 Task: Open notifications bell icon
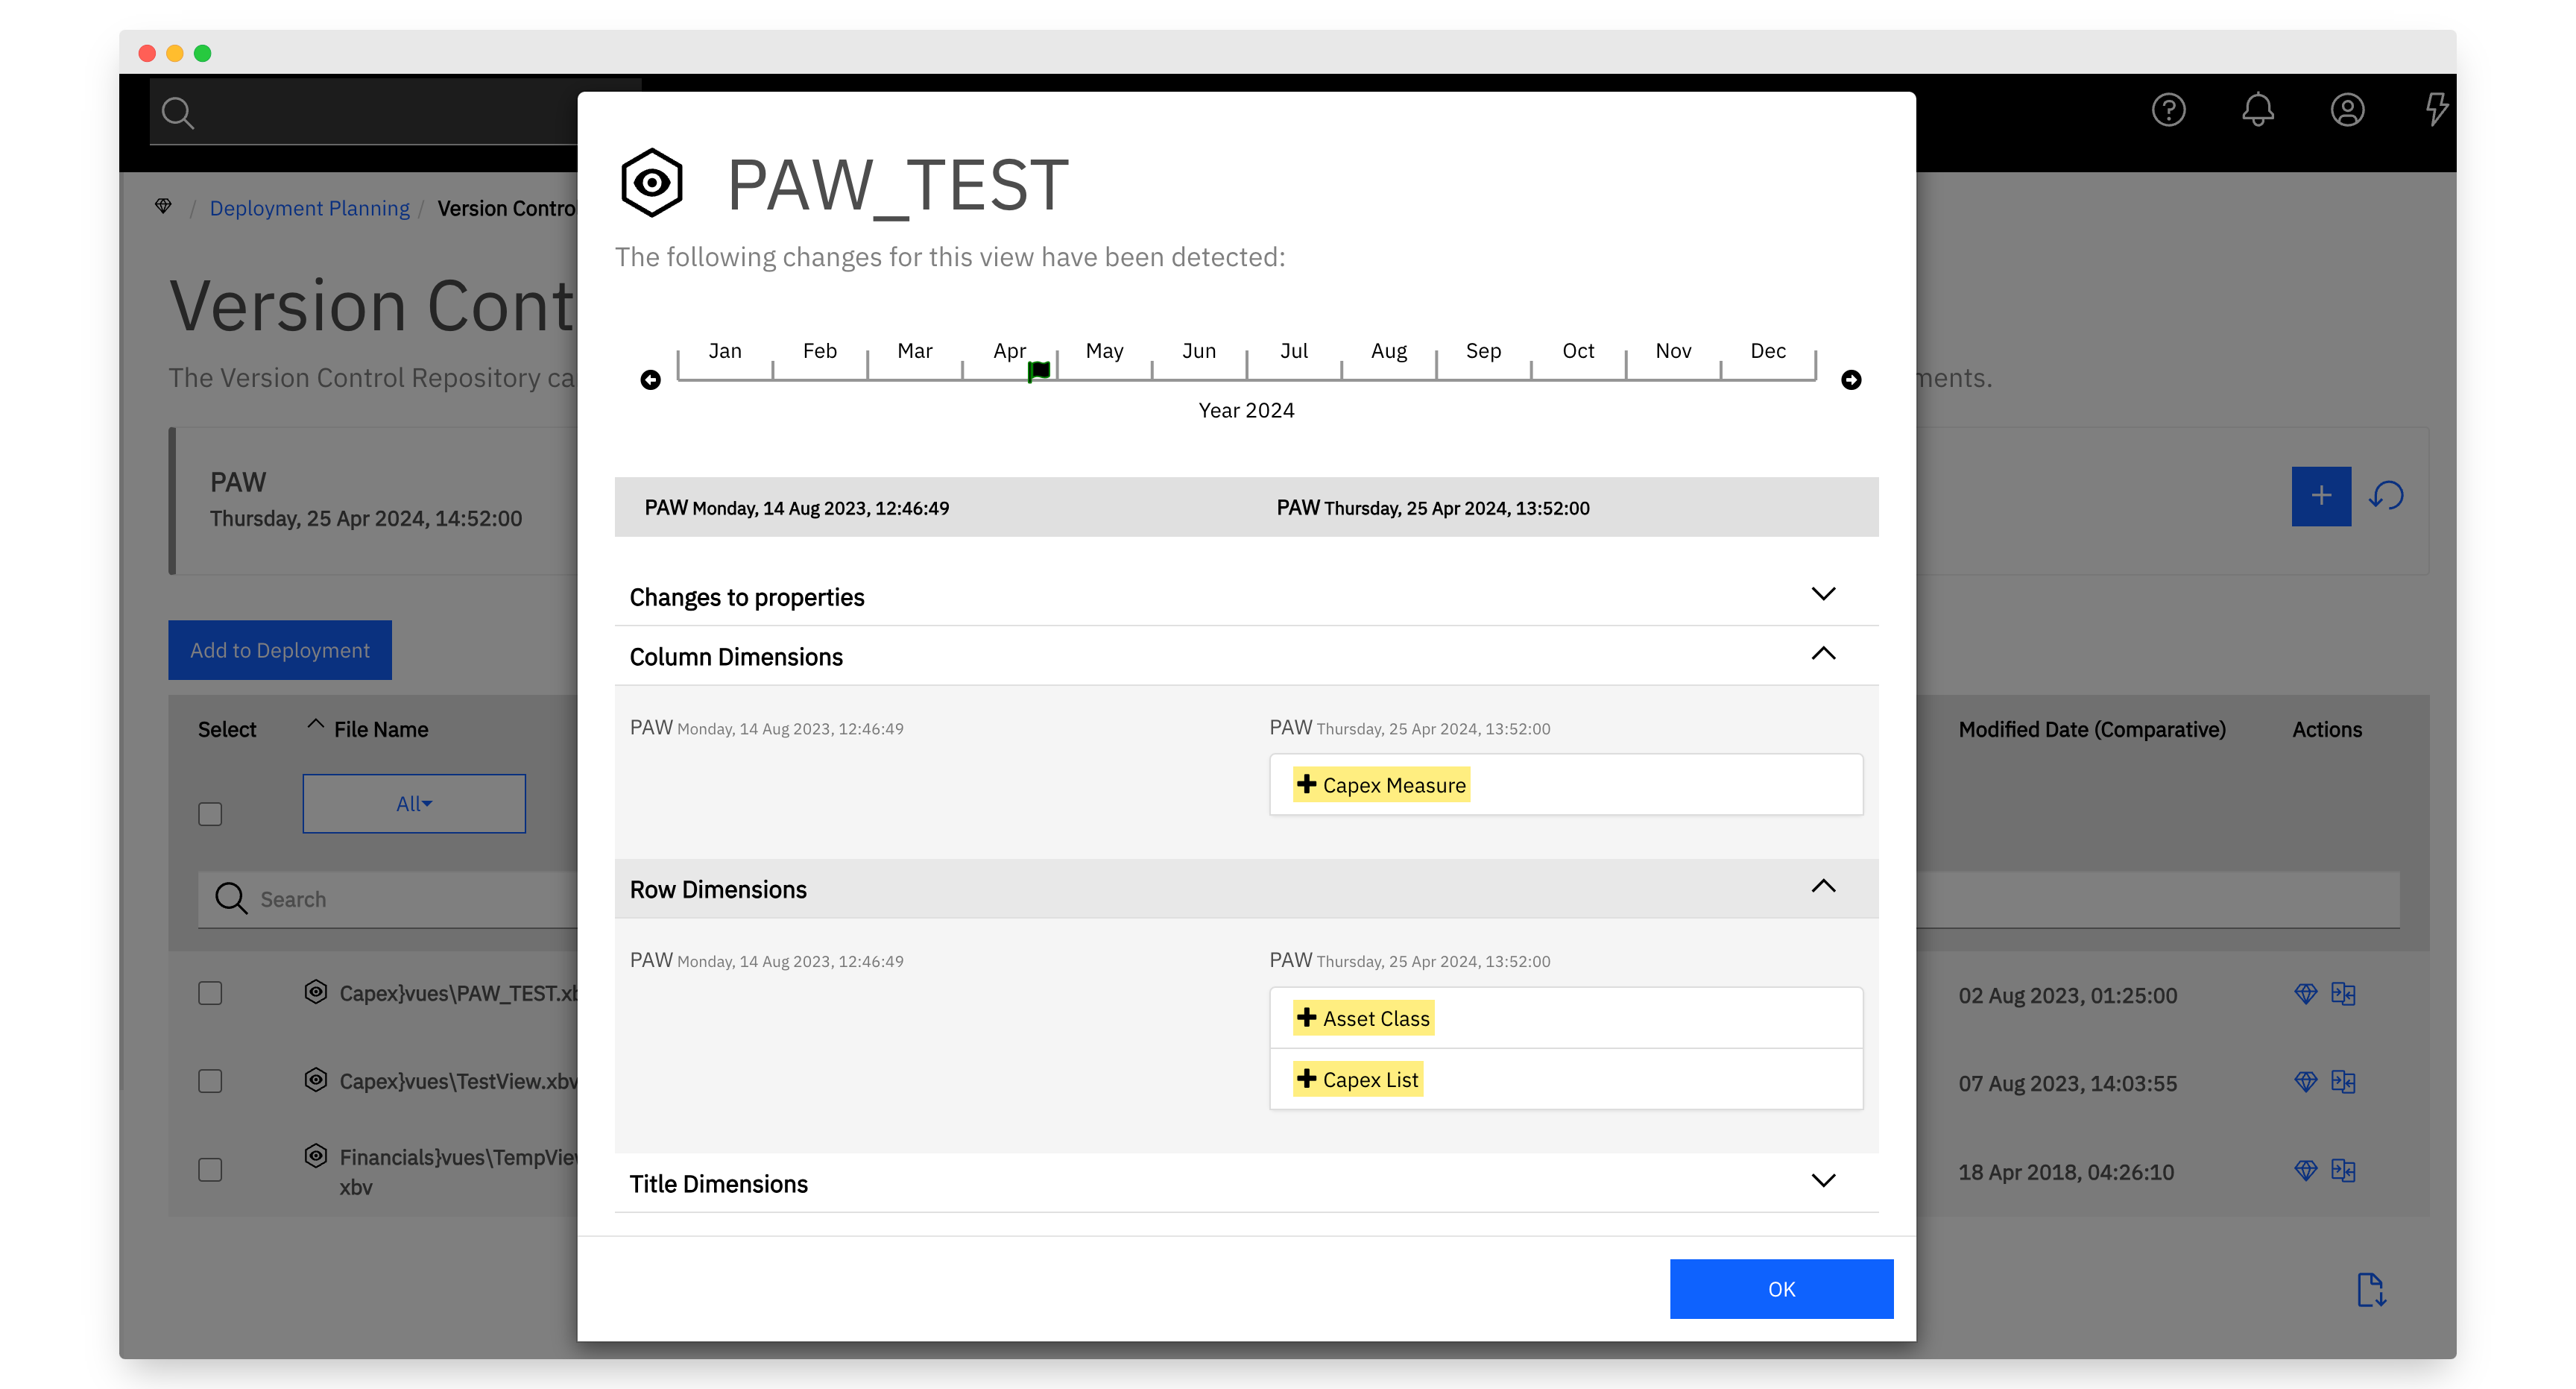point(2257,110)
